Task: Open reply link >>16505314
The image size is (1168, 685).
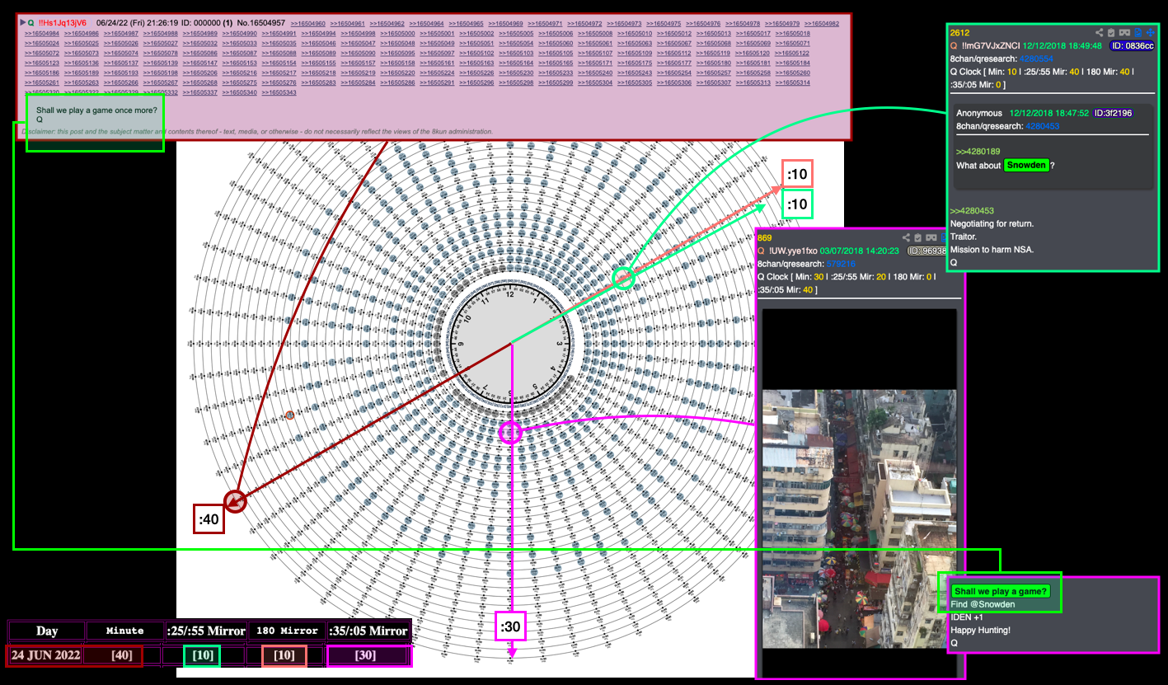Action: tap(792, 83)
